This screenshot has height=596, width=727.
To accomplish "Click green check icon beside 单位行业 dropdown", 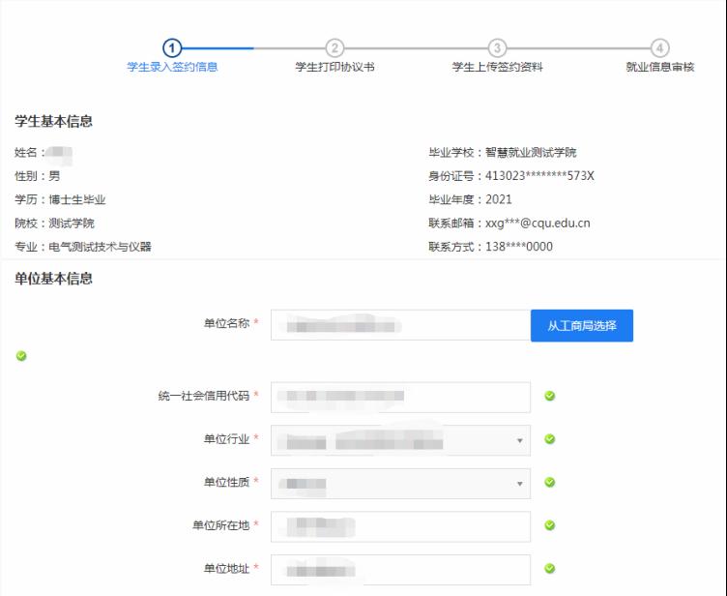I will (x=550, y=439).
